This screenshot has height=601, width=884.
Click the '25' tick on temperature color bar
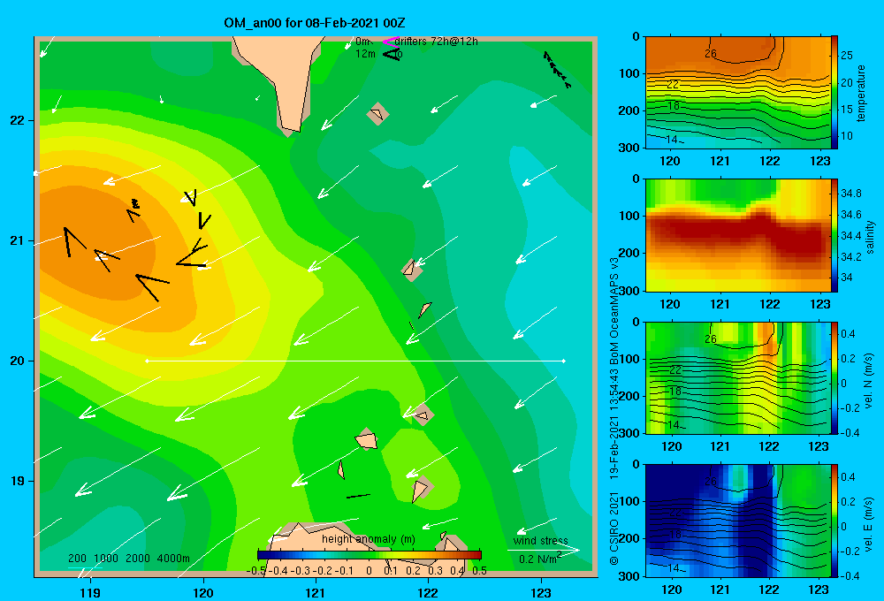(847, 56)
